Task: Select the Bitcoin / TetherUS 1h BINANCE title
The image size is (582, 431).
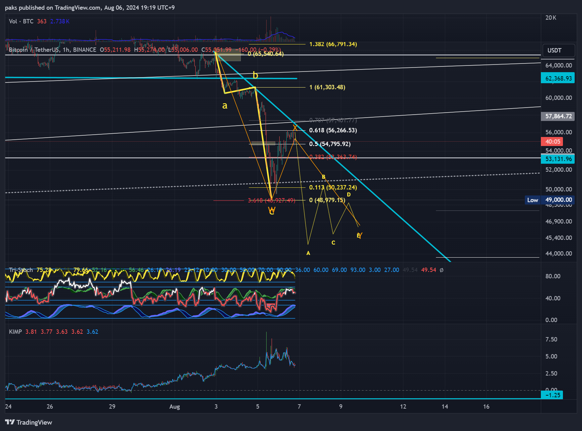Action: pyautogui.click(x=53, y=50)
